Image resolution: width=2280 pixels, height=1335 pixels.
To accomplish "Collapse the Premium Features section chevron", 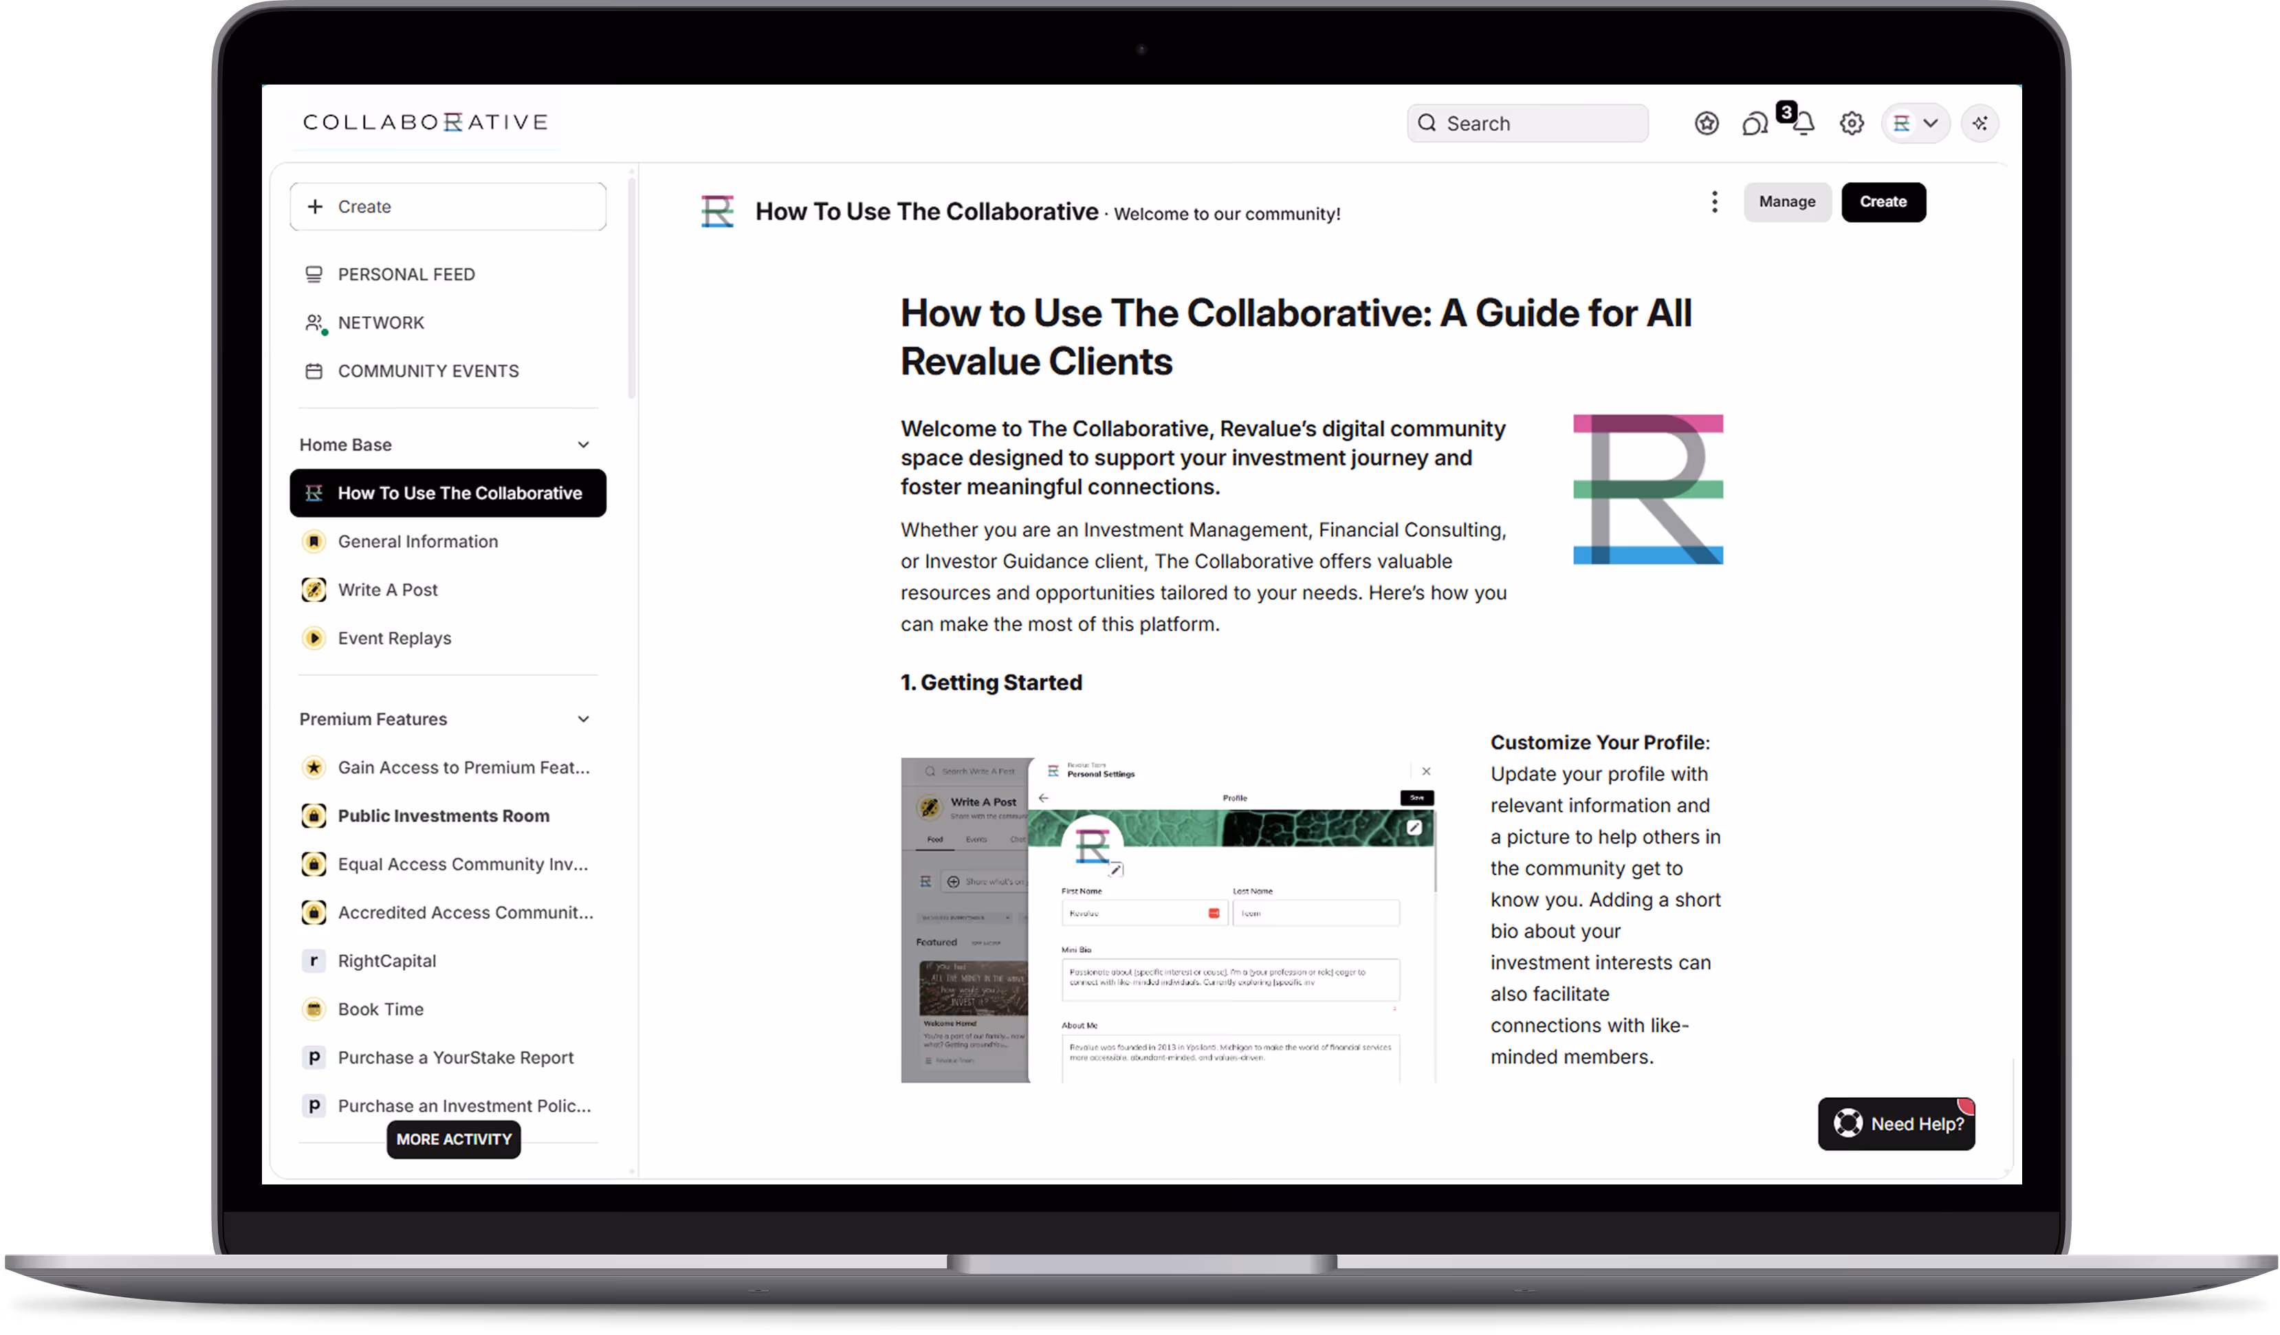I will click(x=584, y=719).
